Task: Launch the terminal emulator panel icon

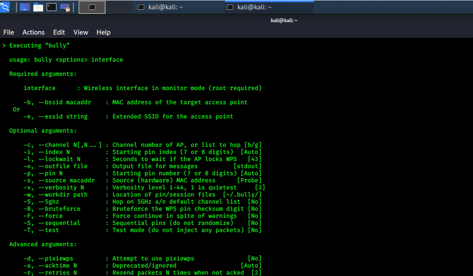Action: (x=52, y=7)
